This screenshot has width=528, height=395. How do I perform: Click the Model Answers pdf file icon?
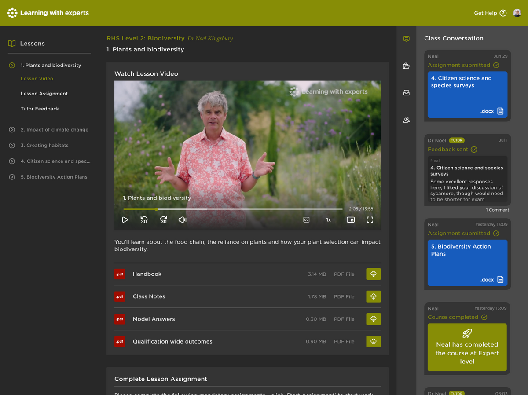pos(120,319)
